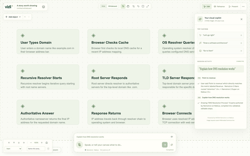
Task: Close the visual copilot panel
Action: [241, 19]
